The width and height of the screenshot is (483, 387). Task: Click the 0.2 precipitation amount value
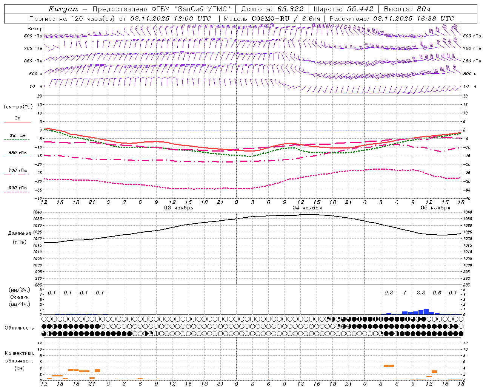pyautogui.click(x=389, y=293)
